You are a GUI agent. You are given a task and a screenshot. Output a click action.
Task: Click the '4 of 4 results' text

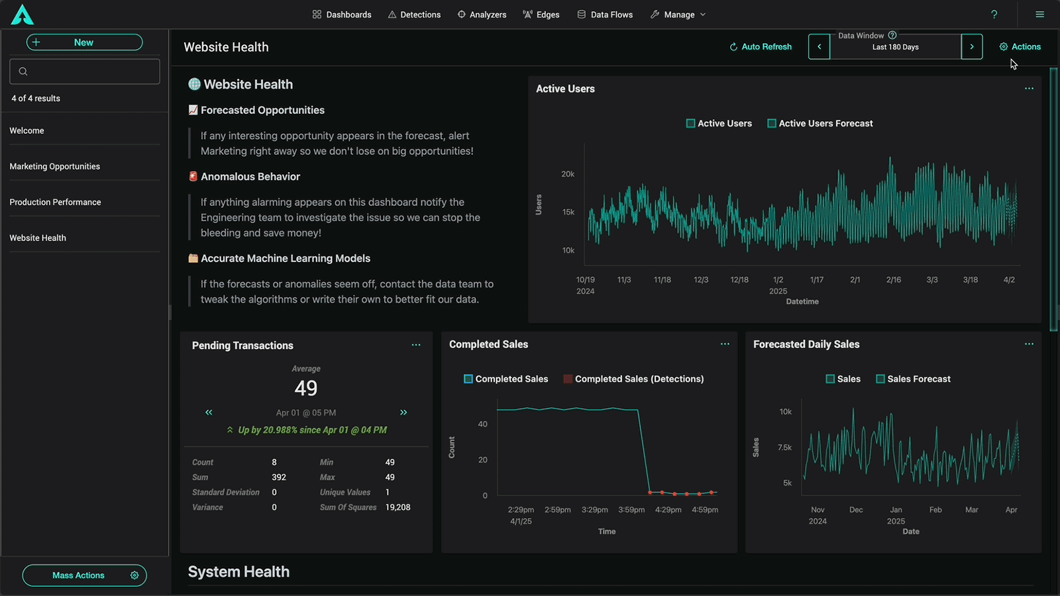36,98
